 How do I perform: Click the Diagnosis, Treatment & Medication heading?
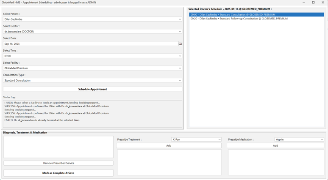25,132
